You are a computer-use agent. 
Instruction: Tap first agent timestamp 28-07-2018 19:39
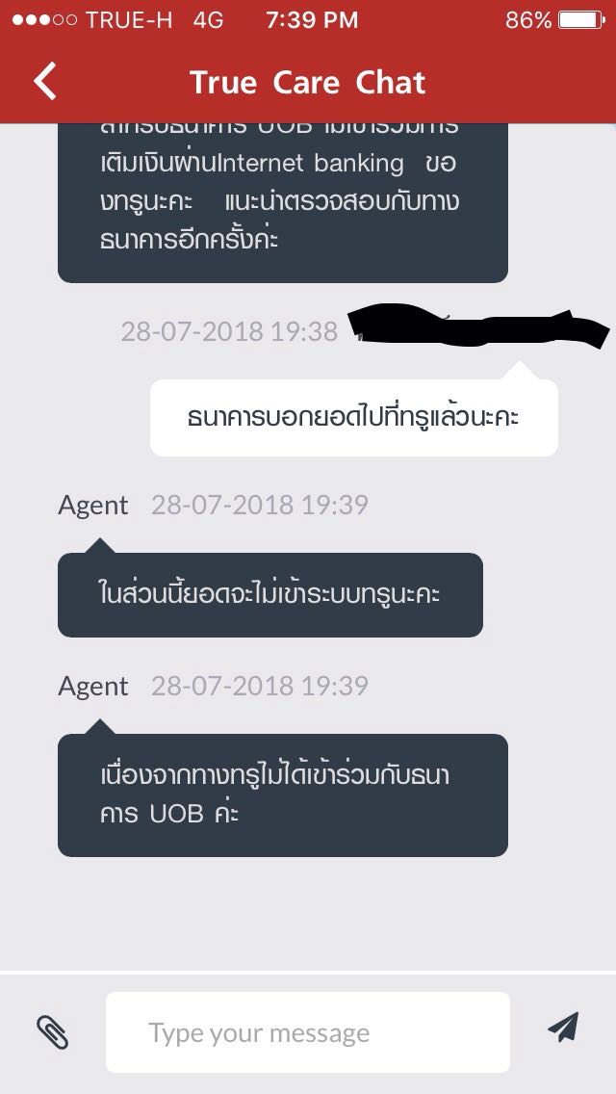260,506
